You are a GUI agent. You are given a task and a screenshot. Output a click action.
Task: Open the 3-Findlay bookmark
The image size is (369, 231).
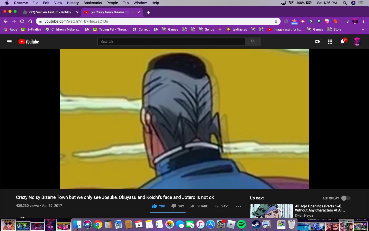(31, 30)
